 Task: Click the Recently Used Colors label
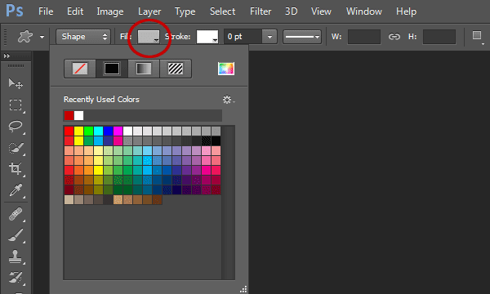(x=101, y=100)
